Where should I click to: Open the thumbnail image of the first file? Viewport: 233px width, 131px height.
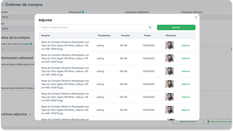click(x=169, y=45)
